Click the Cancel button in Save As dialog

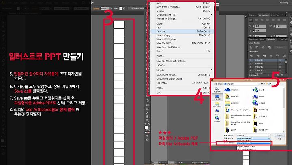click(x=279, y=139)
